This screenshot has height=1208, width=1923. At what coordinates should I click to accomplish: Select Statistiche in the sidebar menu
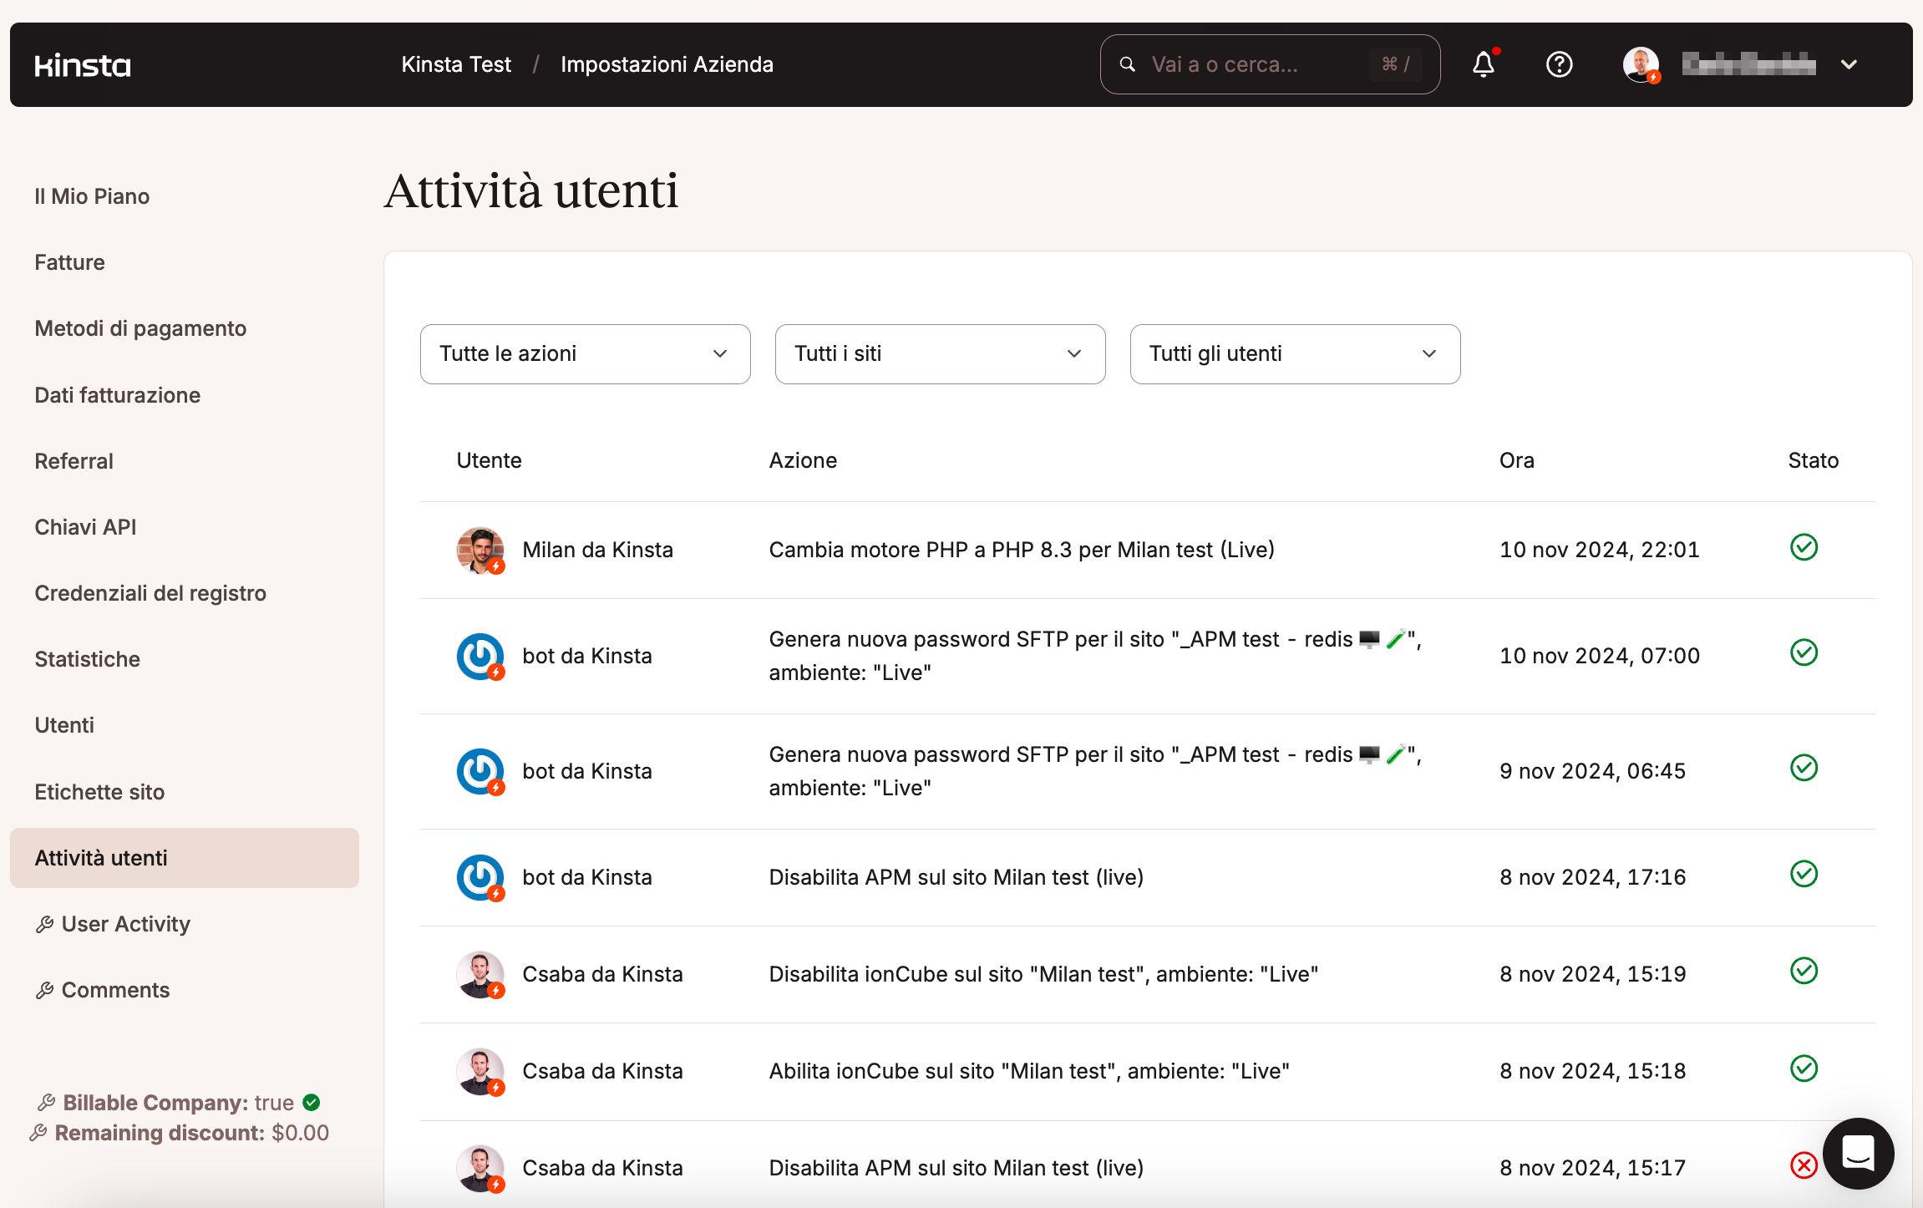[87, 659]
